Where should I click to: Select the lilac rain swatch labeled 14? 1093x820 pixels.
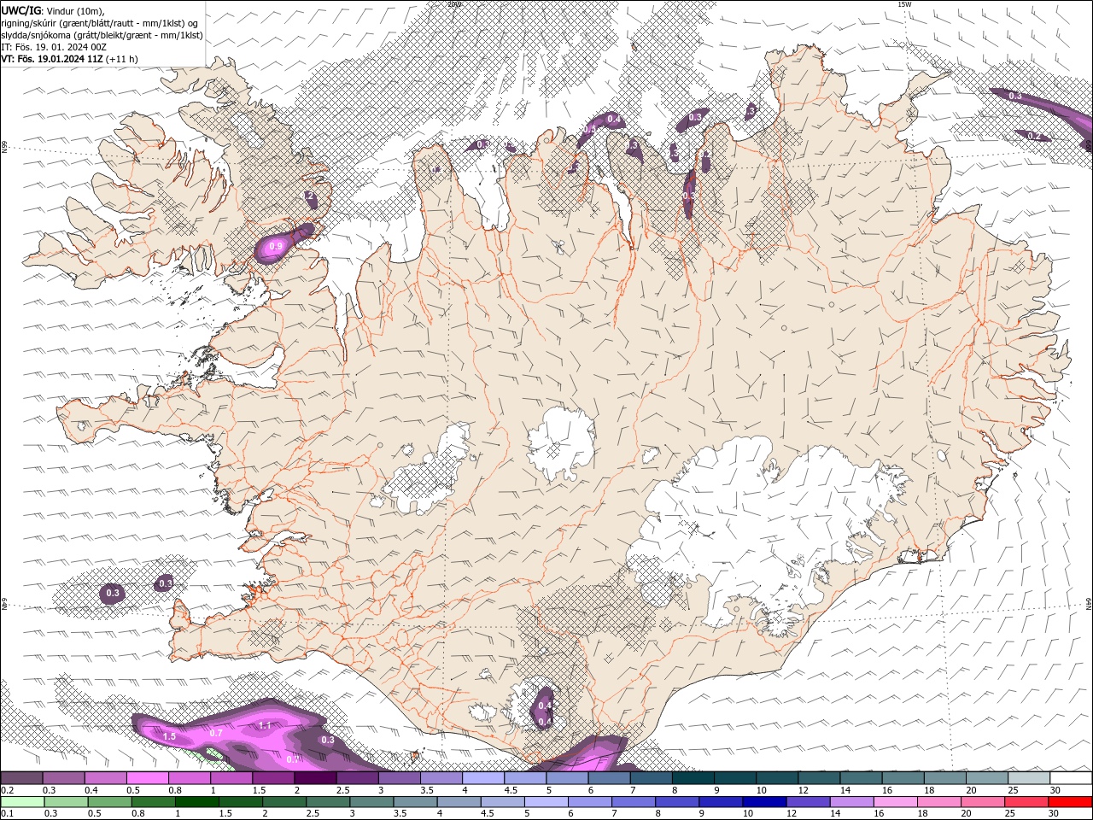[850, 802]
